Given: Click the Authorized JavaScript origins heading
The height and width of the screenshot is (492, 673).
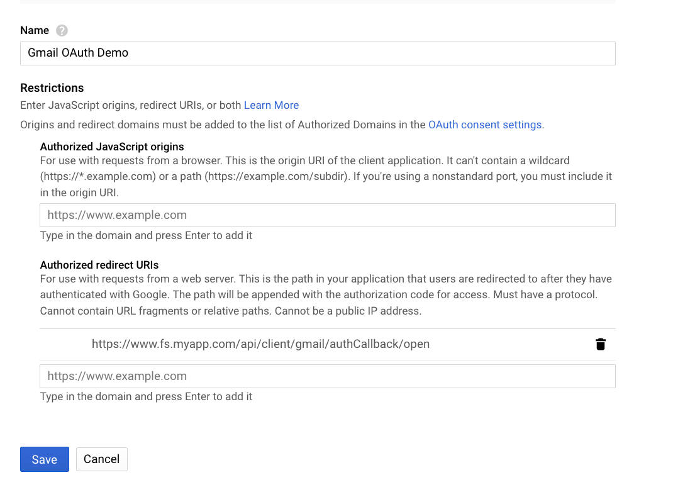Looking at the screenshot, I should tap(112, 147).
